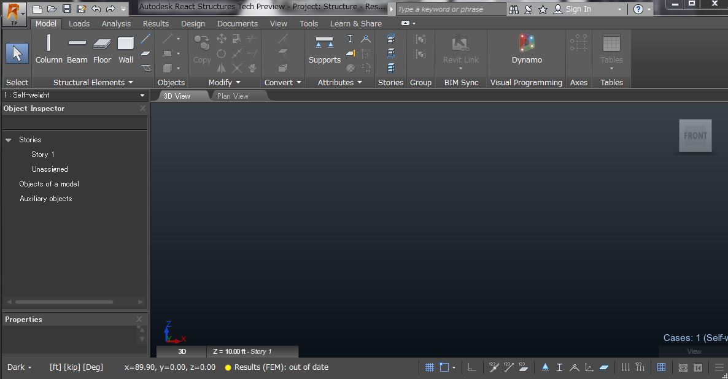Click the FRONT face of view cube
This screenshot has width=728, height=379.
695,136
